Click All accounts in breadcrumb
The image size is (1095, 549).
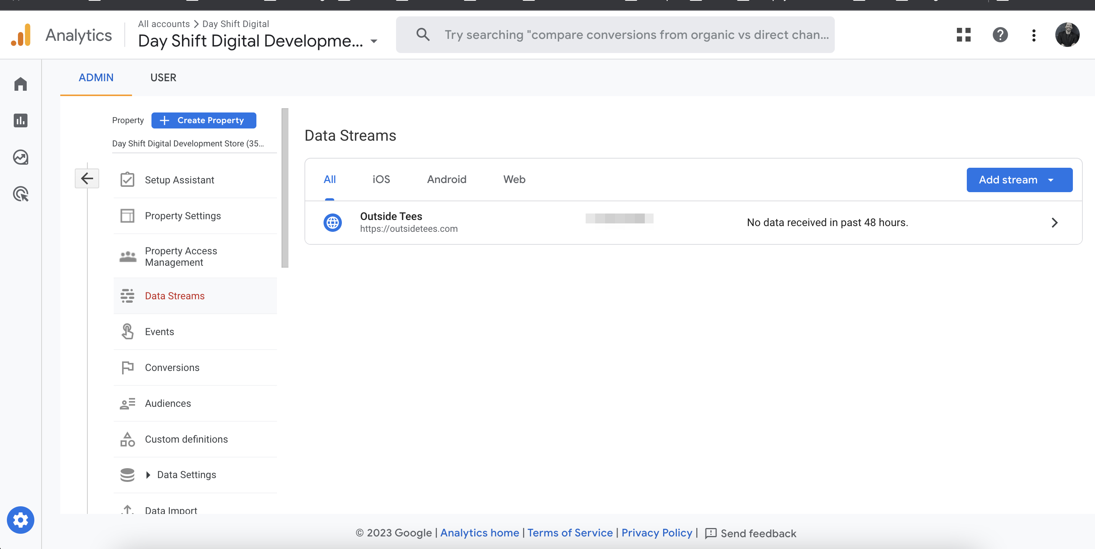(x=164, y=24)
